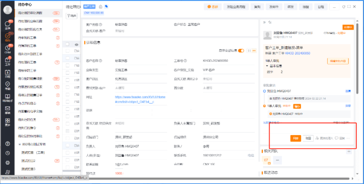This screenshot has height=184, width=364.
Task: Collapse the 860待办测试专项 tree group
Action: [x=20, y=144]
